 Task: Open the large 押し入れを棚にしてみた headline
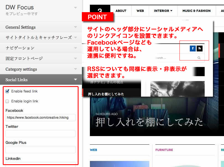149,122
